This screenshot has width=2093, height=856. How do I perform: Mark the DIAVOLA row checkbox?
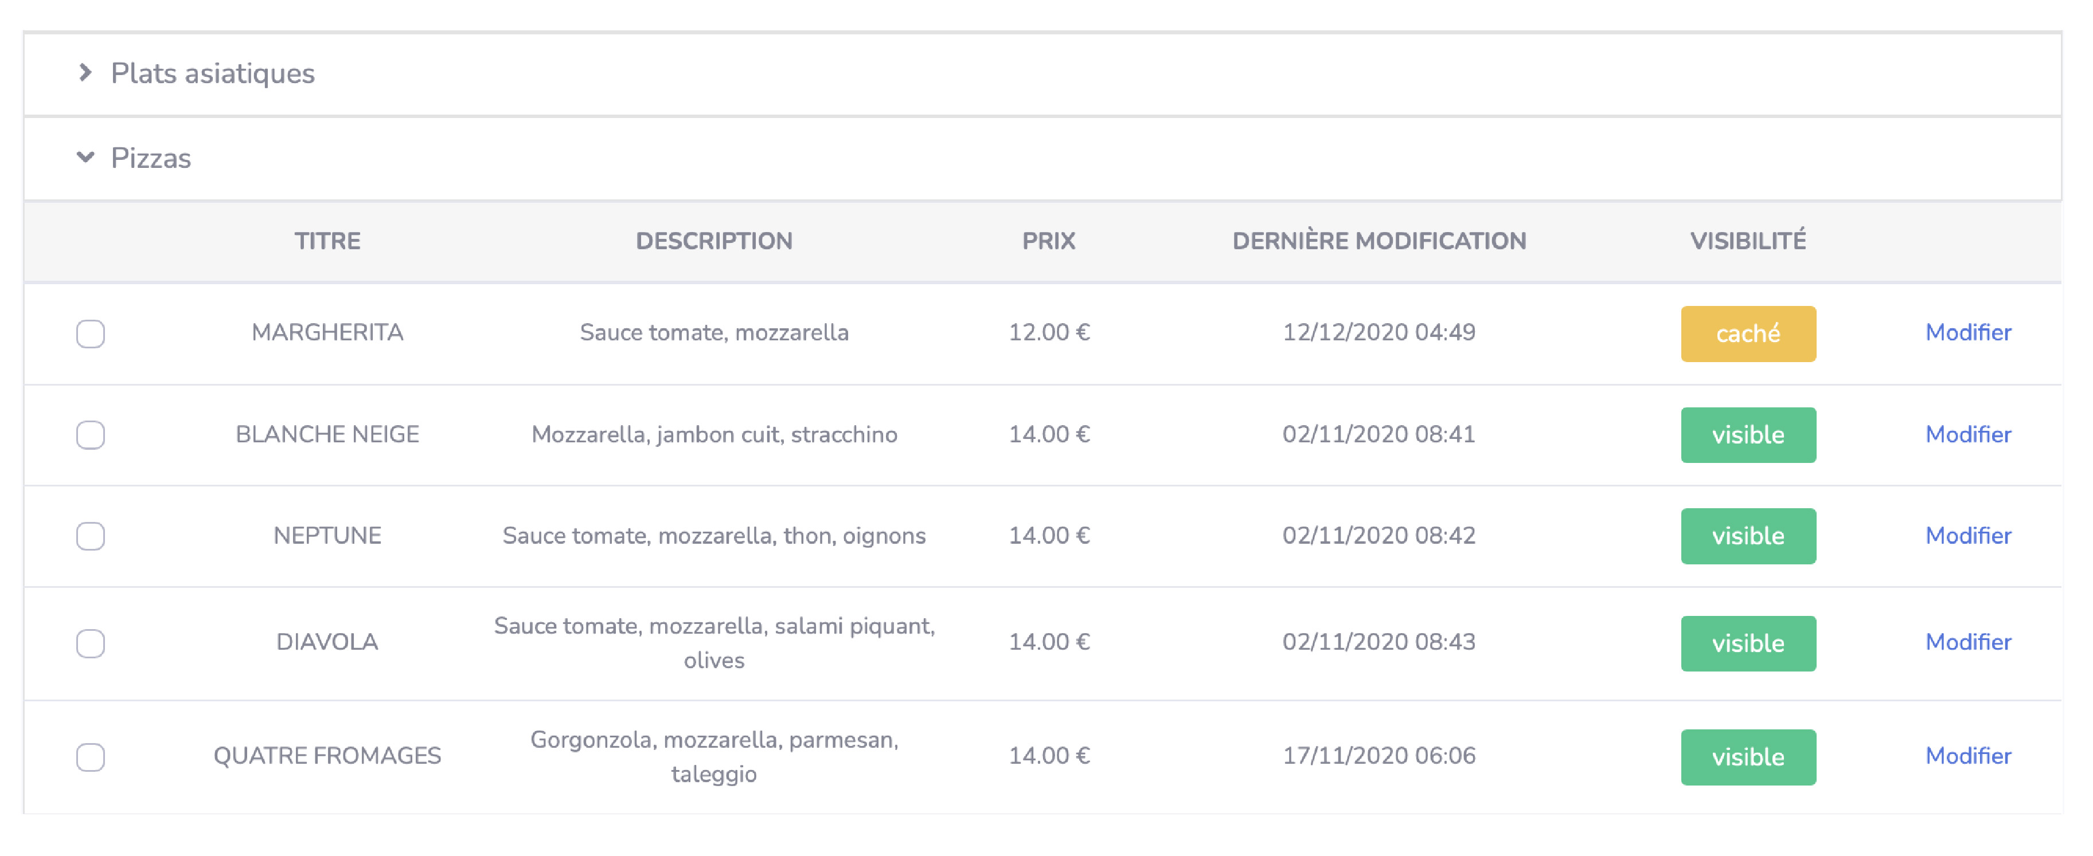pos(90,643)
